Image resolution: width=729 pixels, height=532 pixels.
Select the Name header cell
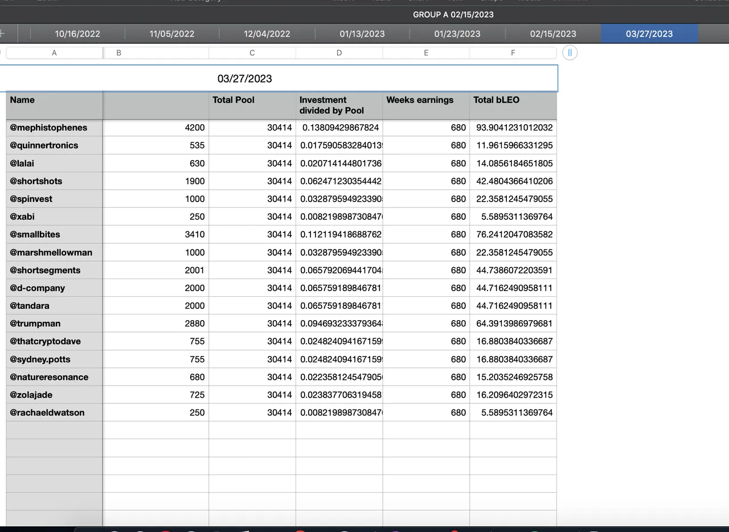pos(55,105)
